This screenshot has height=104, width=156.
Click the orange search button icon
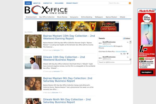click(x=130, y=3)
